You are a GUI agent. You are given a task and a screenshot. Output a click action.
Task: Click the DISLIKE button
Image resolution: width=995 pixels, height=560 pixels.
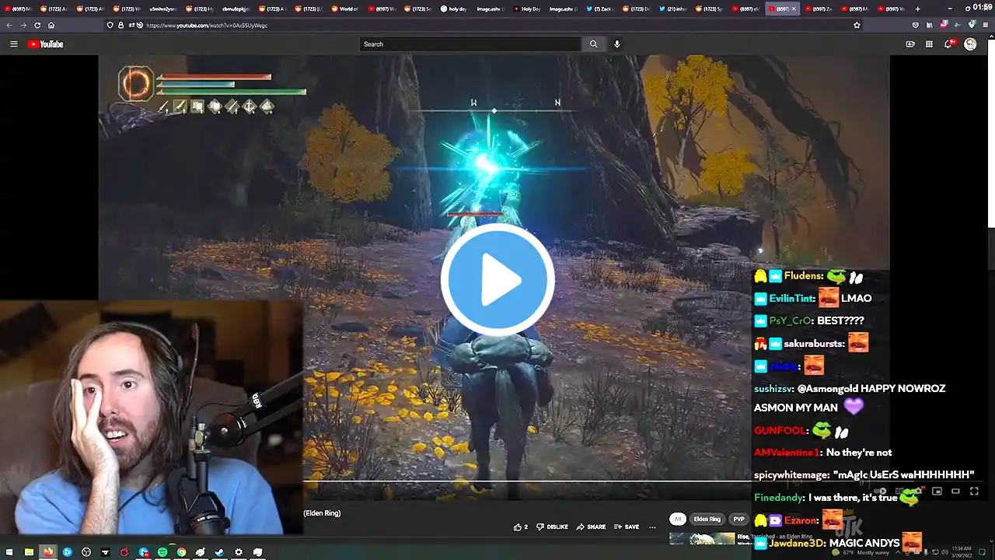click(553, 527)
